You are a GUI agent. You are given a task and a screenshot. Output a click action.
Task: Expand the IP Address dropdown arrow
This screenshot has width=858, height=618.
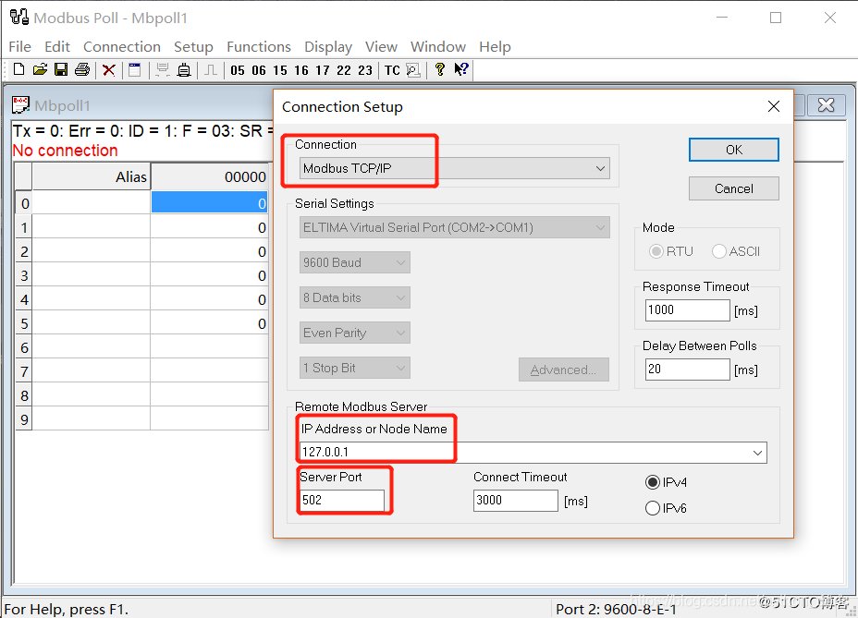point(757,453)
